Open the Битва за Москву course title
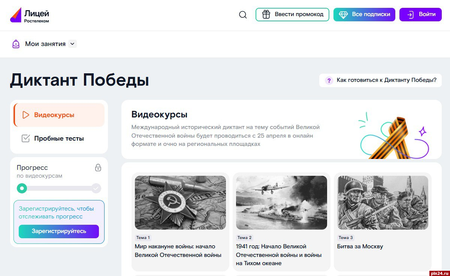Screen dimensions: 450x276 pos(360,246)
